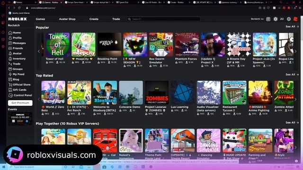The image size is (303, 170).
Task: Go back with the browser back arrow
Action: 9,8
